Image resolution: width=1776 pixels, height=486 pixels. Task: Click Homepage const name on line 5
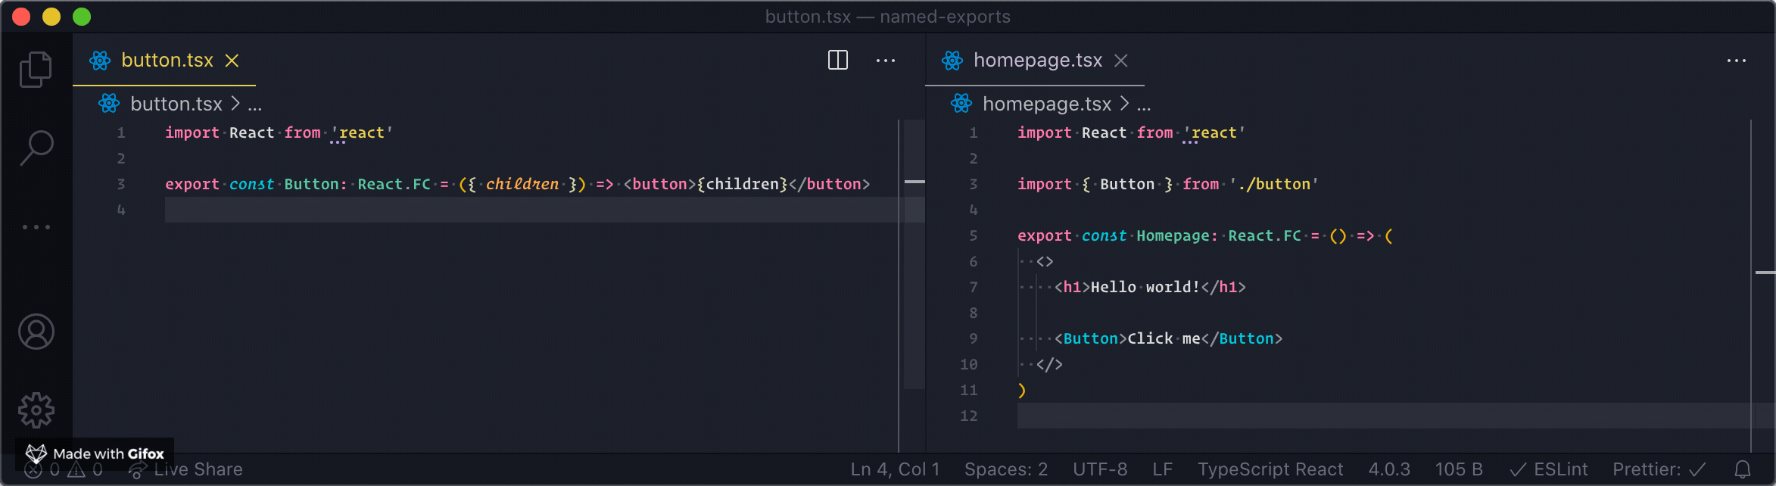[x=1173, y=235]
